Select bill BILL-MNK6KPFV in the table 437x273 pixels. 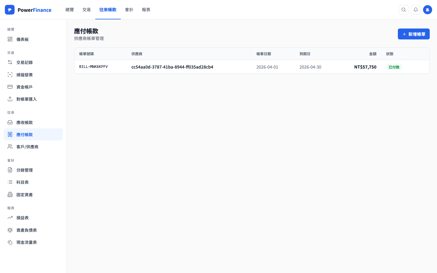(x=93, y=67)
